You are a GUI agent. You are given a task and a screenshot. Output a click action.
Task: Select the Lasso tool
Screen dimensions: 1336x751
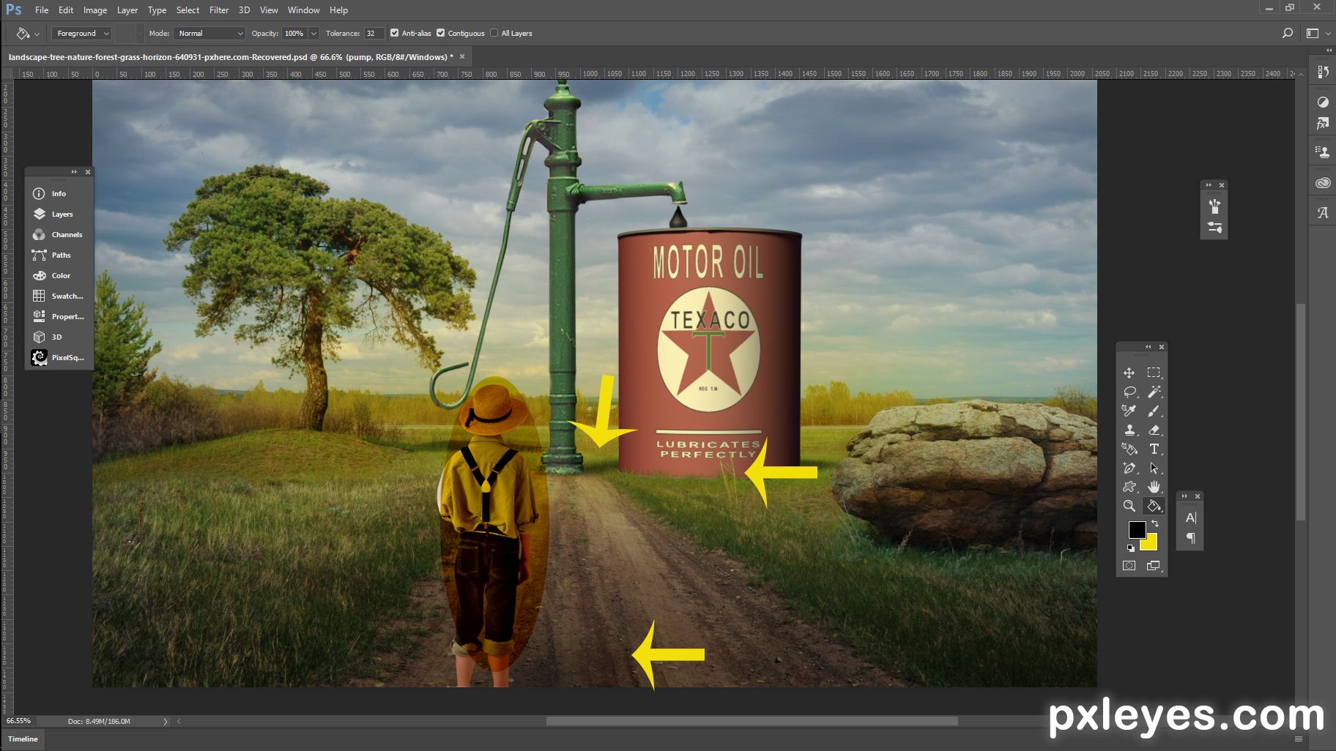point(1129,392)
